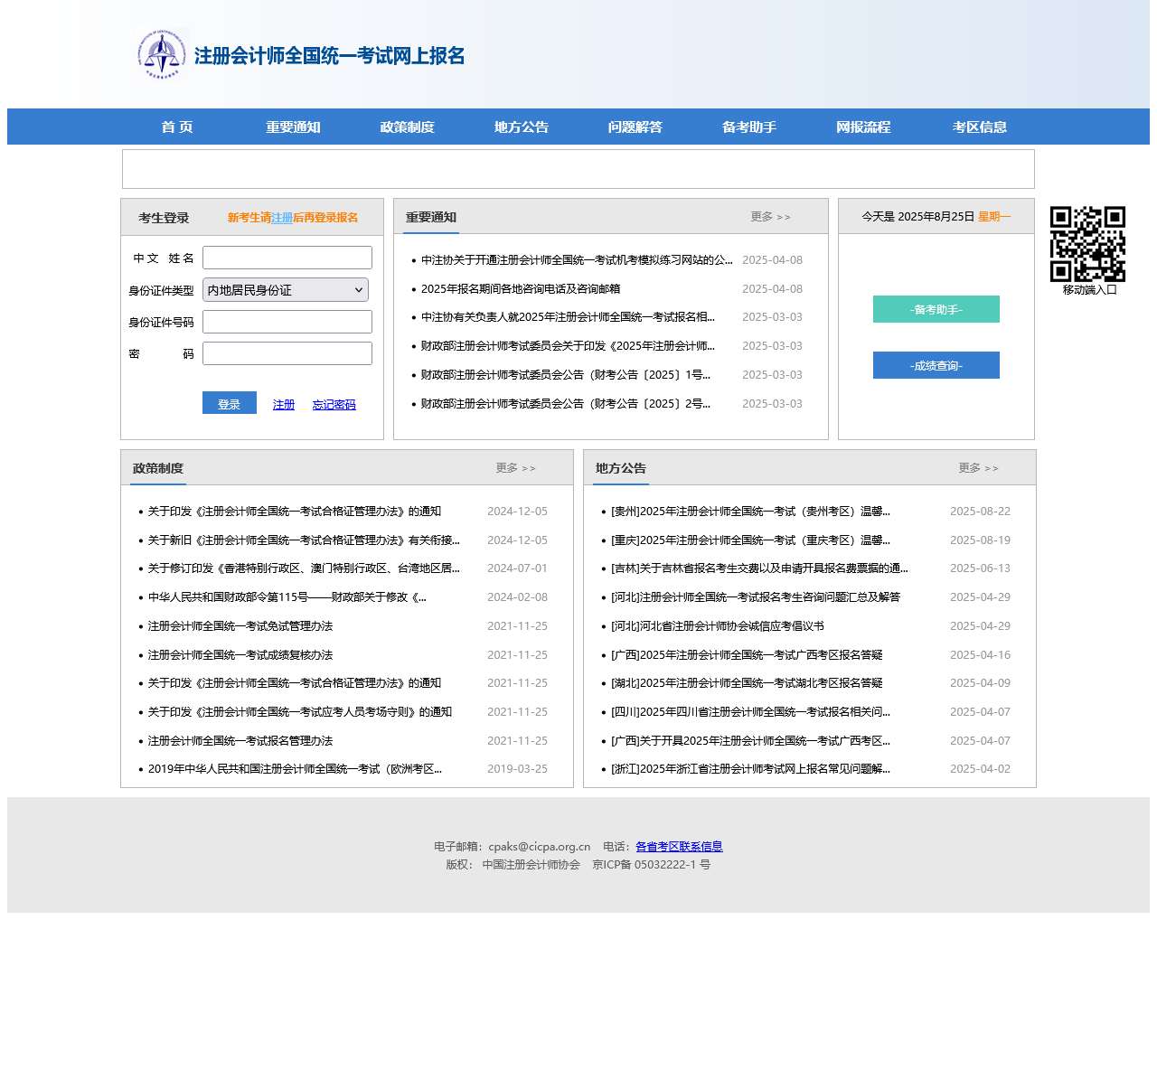Expand 地方公告 with its 更多 link

pyautogui.click(x=977, y=468)
